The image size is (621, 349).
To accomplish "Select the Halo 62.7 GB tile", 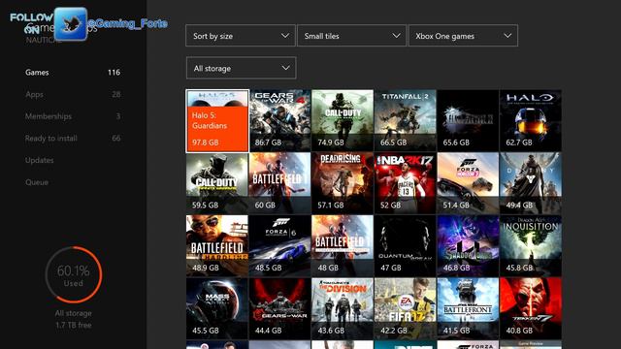I will click(x=531, y=120).
